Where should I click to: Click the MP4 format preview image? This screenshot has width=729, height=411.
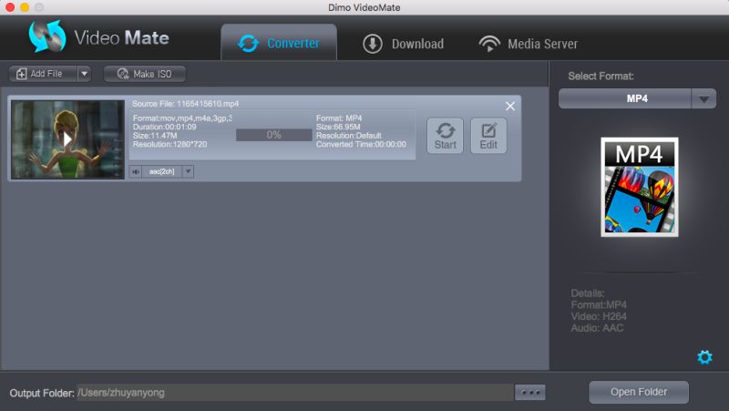point(640,187)
